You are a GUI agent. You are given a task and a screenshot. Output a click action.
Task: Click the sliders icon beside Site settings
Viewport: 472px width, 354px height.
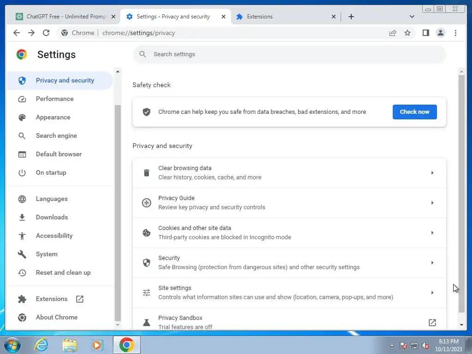point(147,293)
